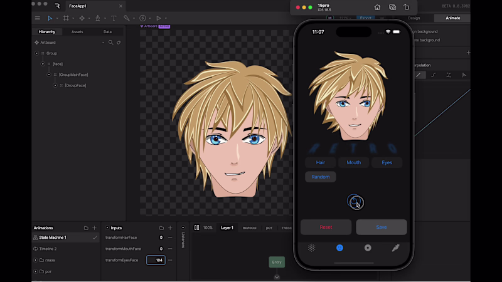Activate the Text tool
502x282 pixels.
pos(114,18)
